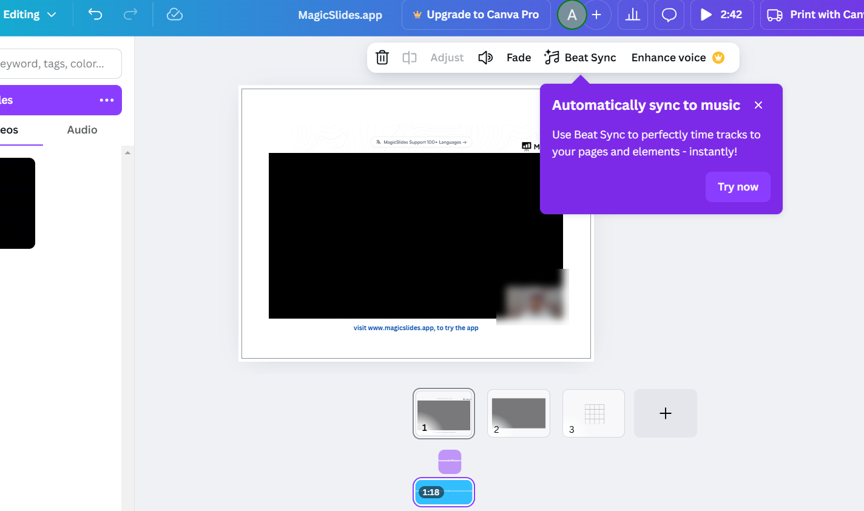The height and width of the screenshot is (511, 864).
Task: Click the Fade option in the toolbar
Action: coord(519,58)
